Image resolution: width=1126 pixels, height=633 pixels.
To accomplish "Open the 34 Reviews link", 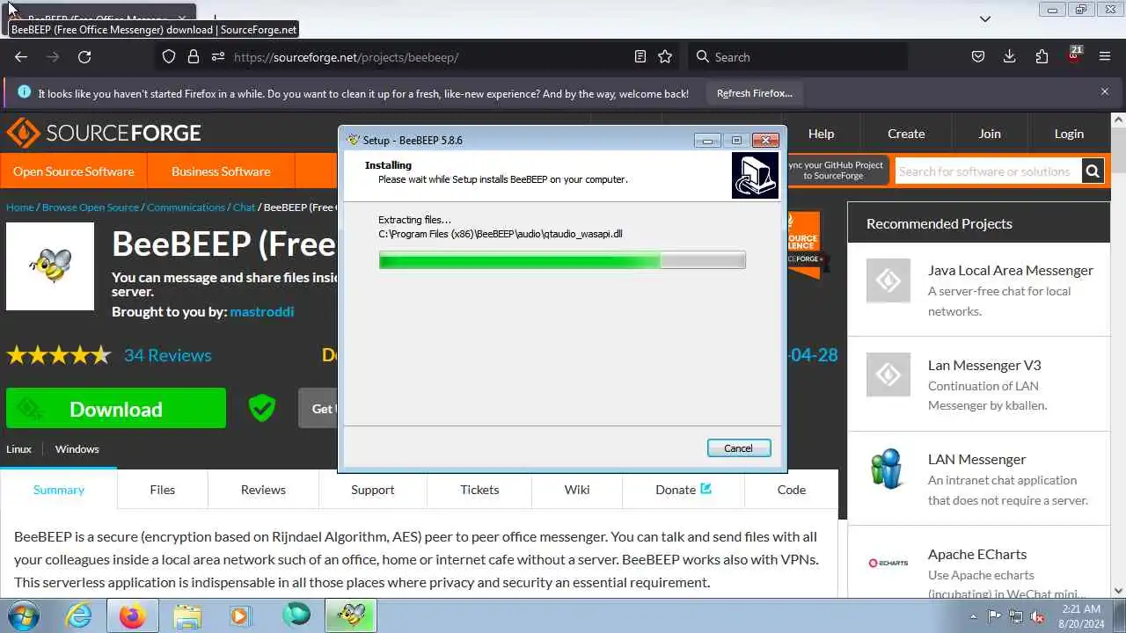I will point(167,355).
